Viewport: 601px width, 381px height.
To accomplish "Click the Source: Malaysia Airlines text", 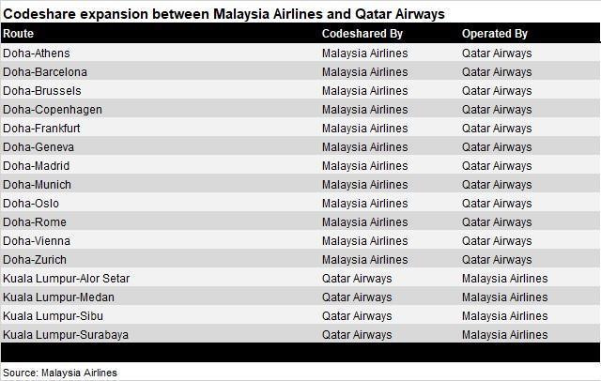I will click(60, 373).
